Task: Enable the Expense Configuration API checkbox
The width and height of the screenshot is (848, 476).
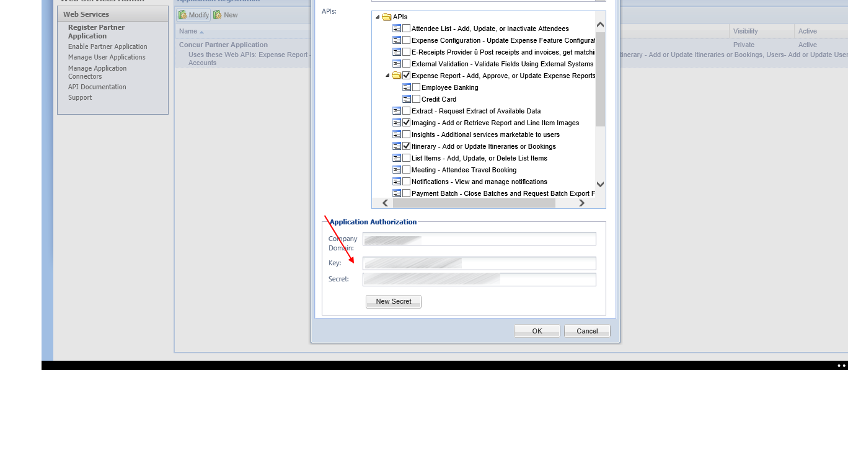Action: coord(407,40)
